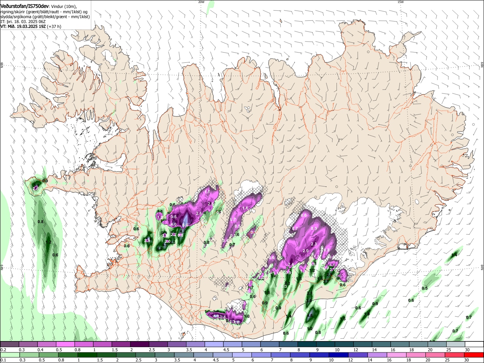Click the '(+37 h)' forecast offset text
This screenshot has height=363, width=484.
pyautogui.click(x=54, y=26)
